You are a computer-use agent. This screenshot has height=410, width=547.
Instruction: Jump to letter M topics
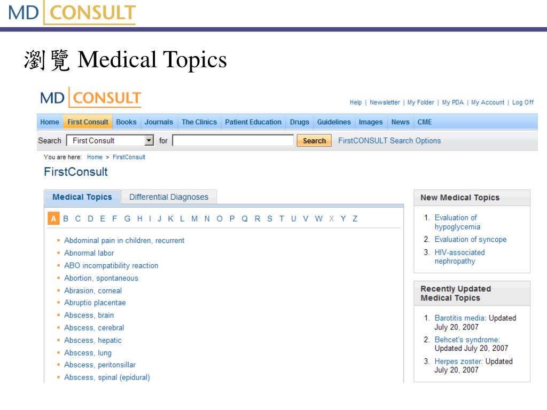[194, 218]
